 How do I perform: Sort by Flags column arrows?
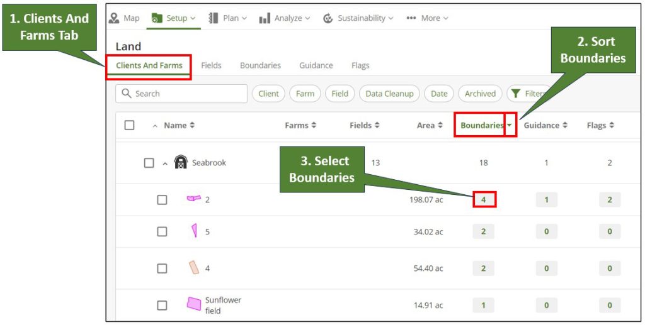point(612,125)
